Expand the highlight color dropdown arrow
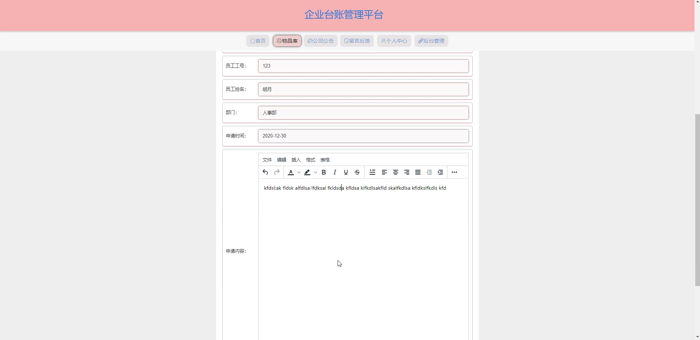Screen dimensions: 700x340 coord(315,172)
